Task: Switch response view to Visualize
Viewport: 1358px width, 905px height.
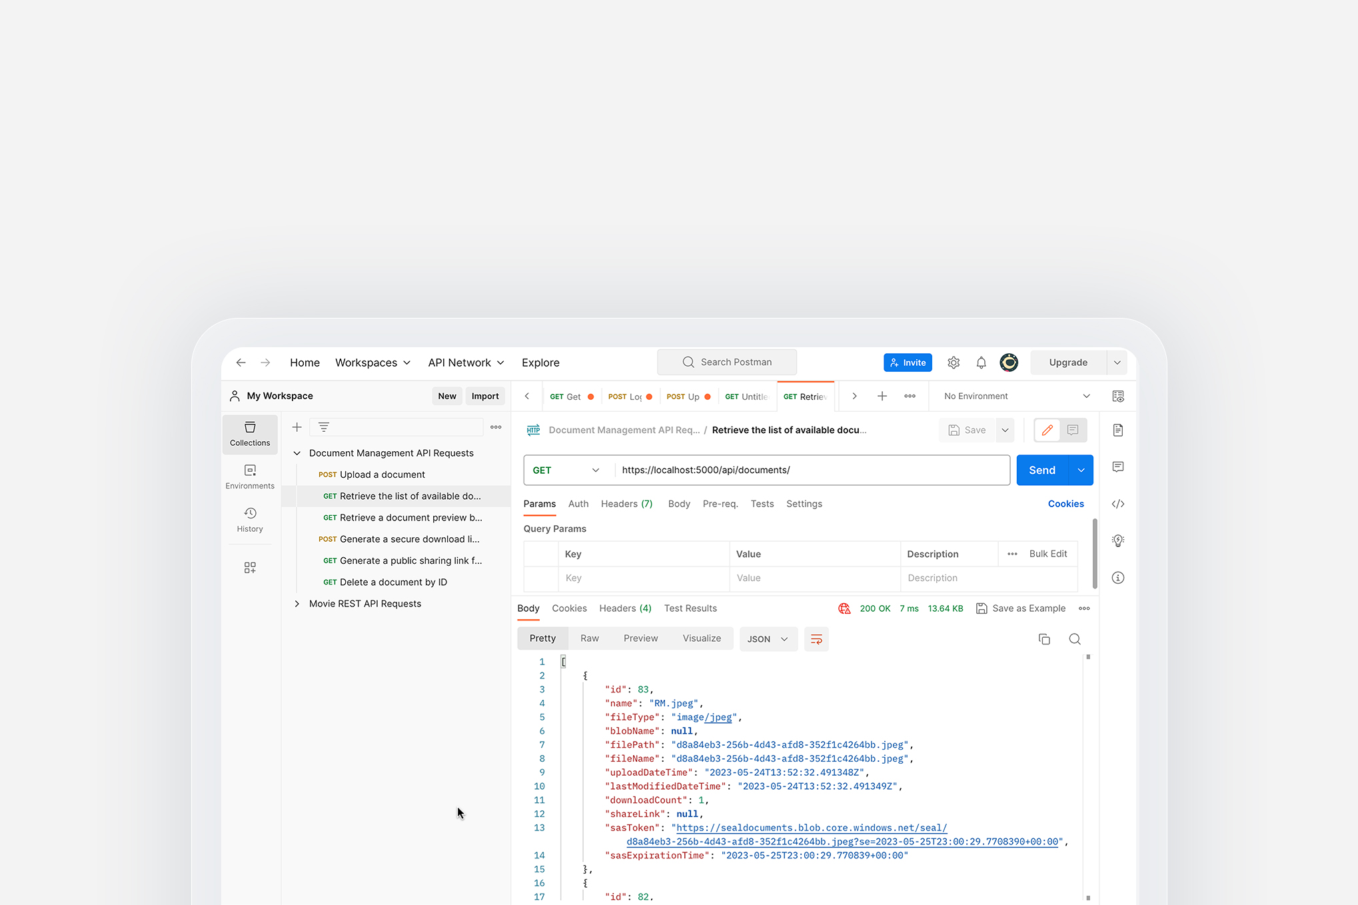Action: click(702, 638)
